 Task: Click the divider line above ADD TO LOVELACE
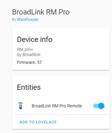click(61, 114)
